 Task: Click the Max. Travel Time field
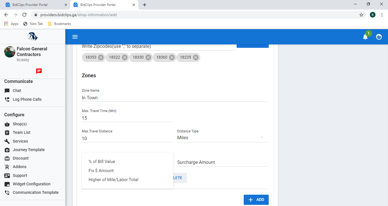[127, 118]
